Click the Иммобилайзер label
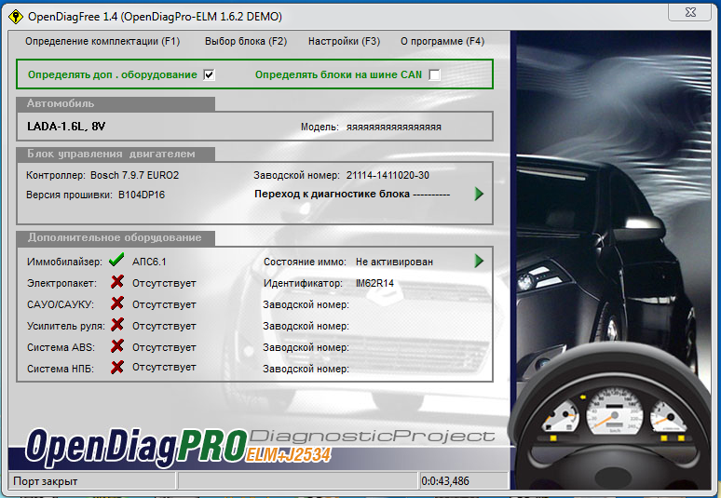The width and height of the screenshot is (721, 498). coord(64,262)
